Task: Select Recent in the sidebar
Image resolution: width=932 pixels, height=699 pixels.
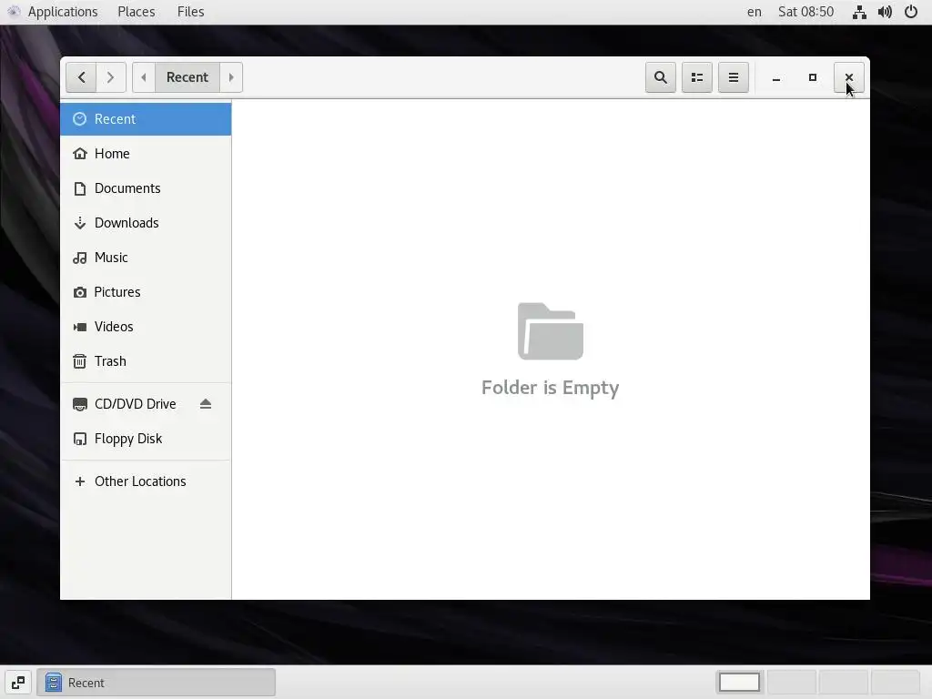Action: [146, 119]
